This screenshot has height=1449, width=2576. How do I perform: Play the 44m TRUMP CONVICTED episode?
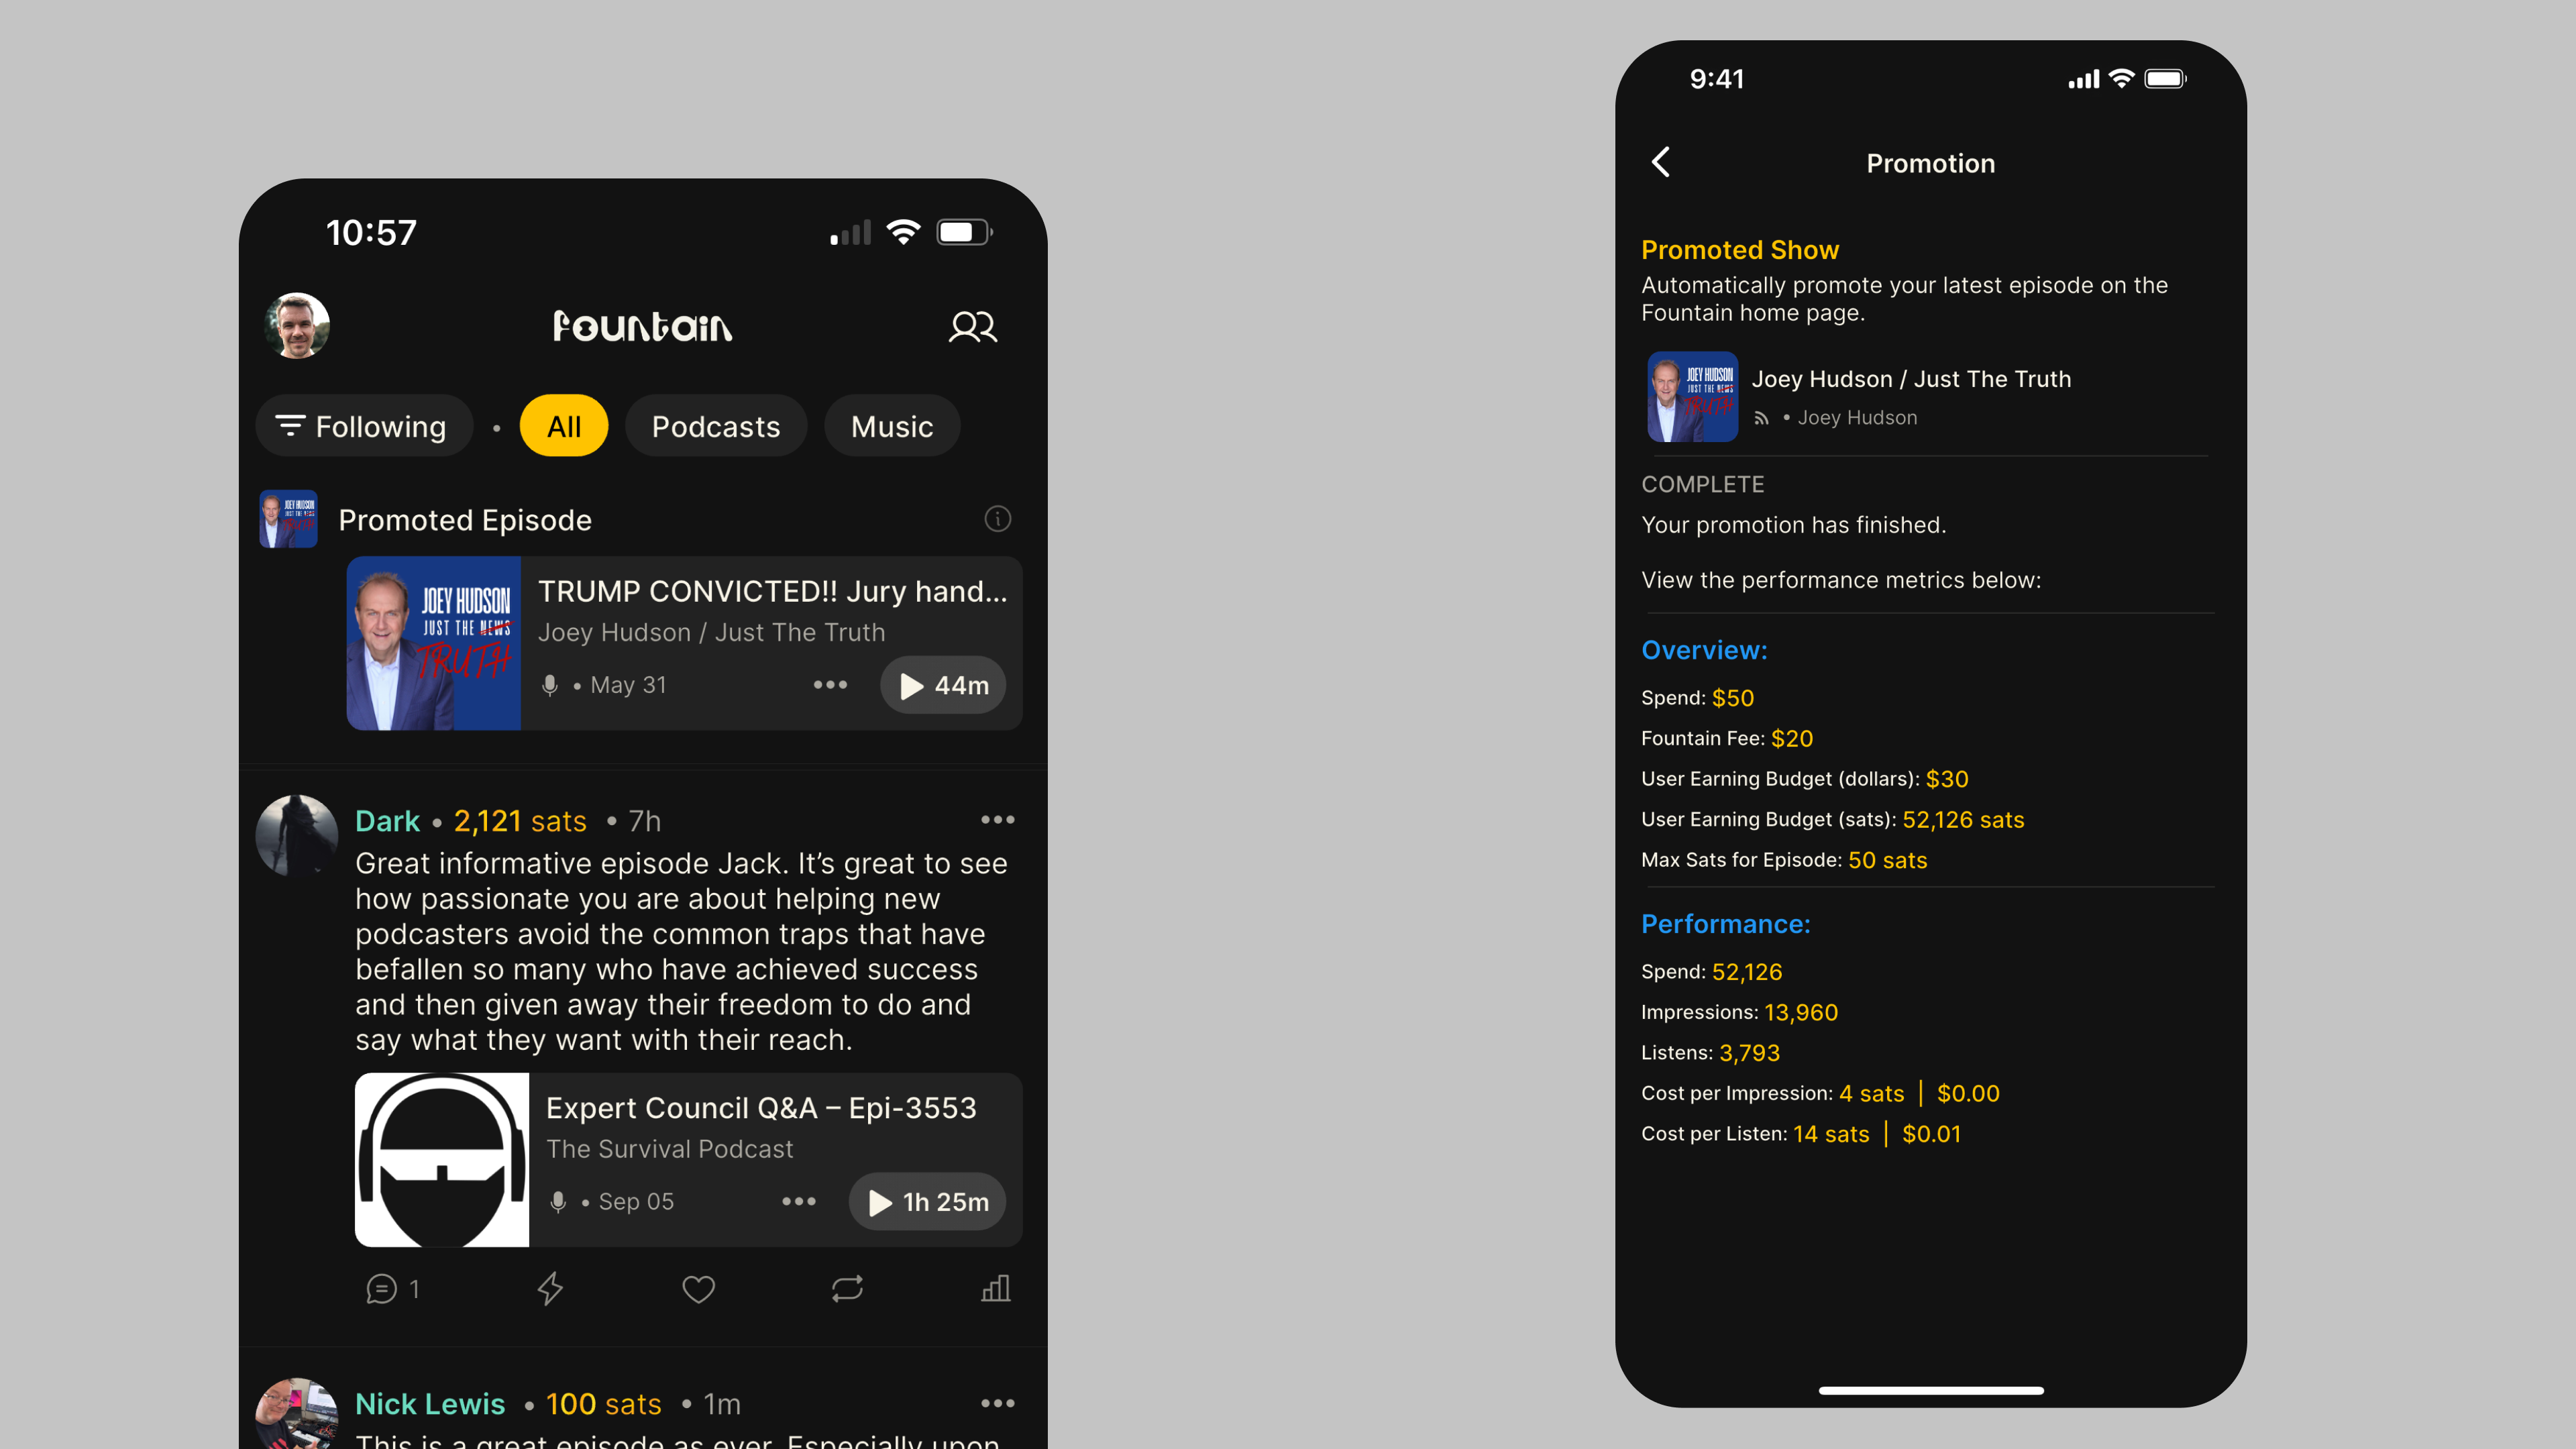click(943, 685)
